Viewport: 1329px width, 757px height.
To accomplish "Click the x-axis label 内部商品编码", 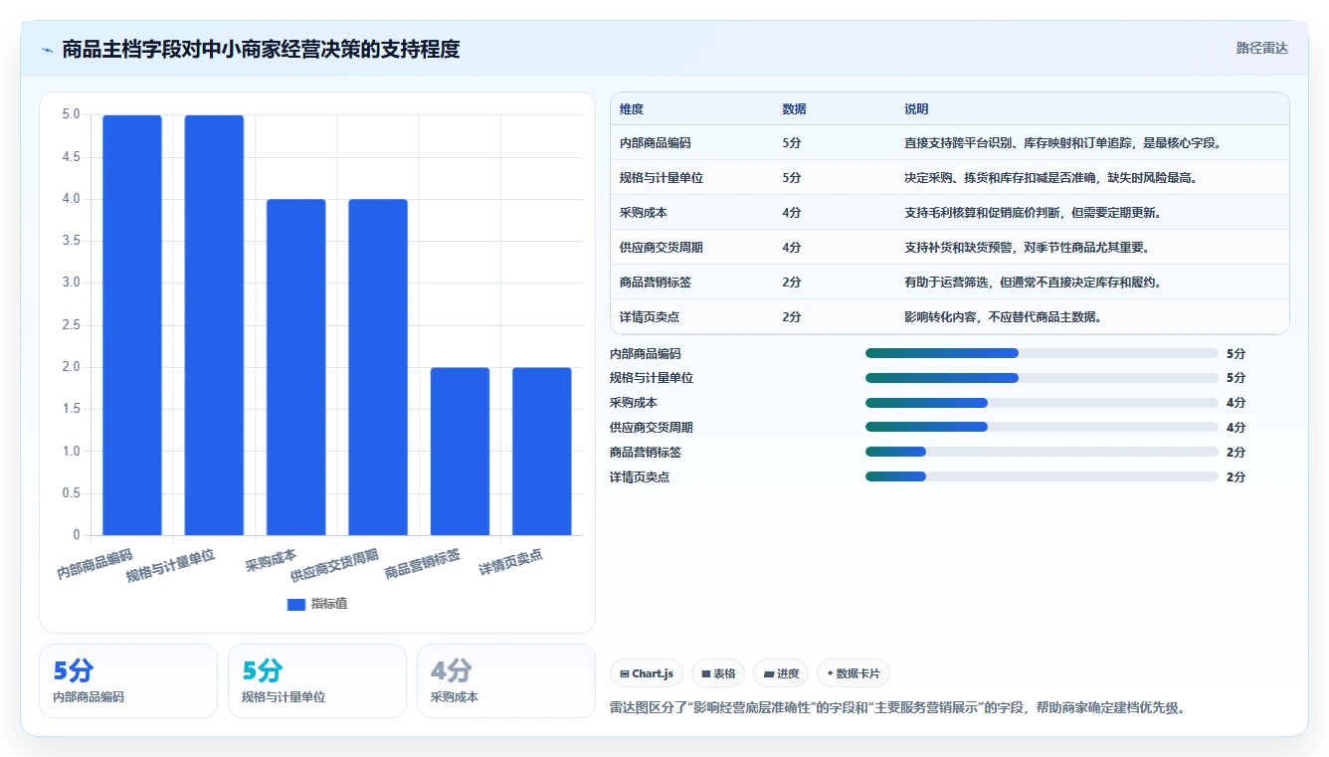I will coord(95,563).
